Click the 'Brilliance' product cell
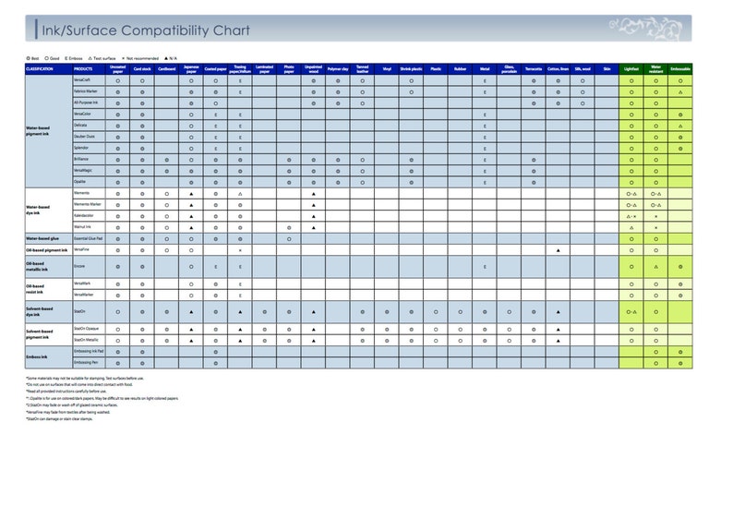This screenshot has width=733, height=519. click(89, 160)
